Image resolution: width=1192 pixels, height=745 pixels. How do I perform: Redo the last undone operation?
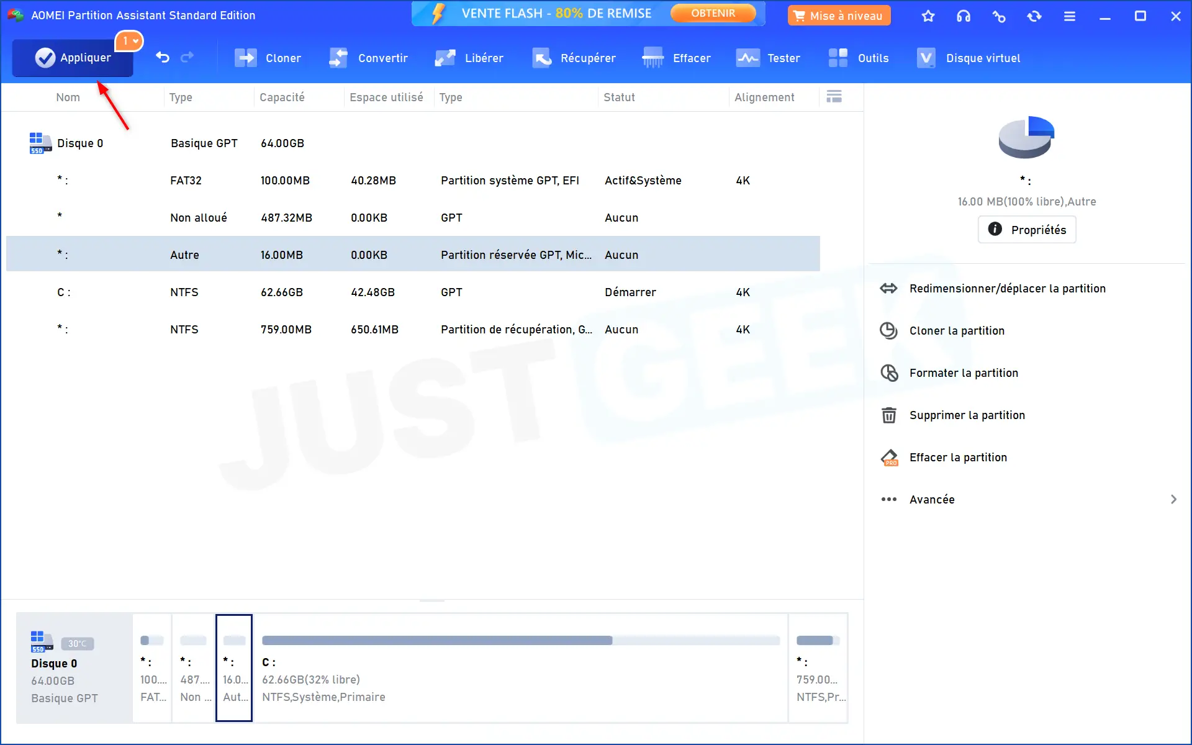(x=187, y=58)
